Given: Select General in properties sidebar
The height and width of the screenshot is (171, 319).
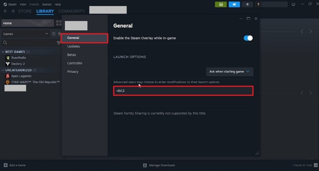Looking at the screenshot, I should (84, 38).
